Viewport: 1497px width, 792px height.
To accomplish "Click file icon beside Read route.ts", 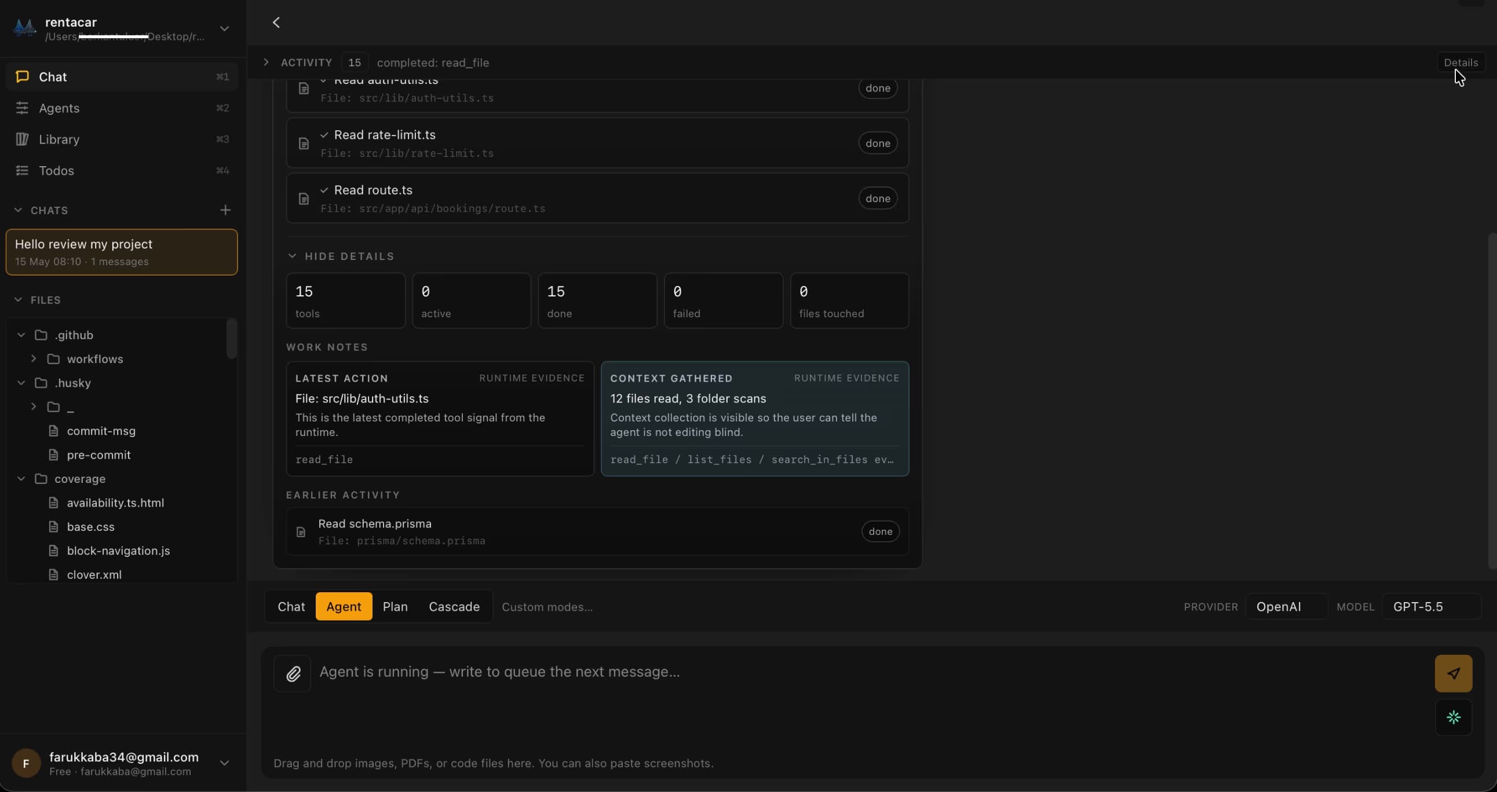I will pyautogui.click(x=304, y=199).
